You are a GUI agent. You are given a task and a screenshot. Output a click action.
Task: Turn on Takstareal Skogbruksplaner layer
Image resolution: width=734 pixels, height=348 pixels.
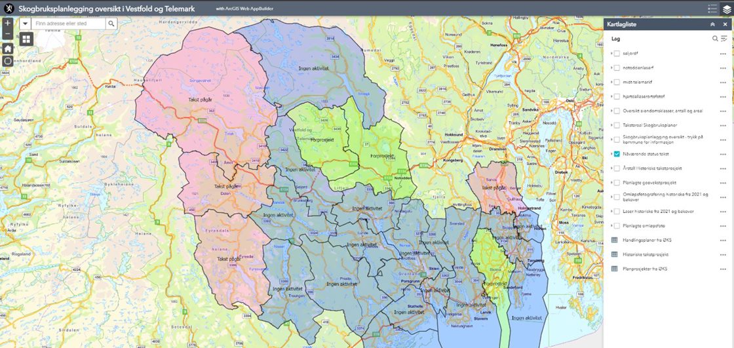tap(617, 125)
